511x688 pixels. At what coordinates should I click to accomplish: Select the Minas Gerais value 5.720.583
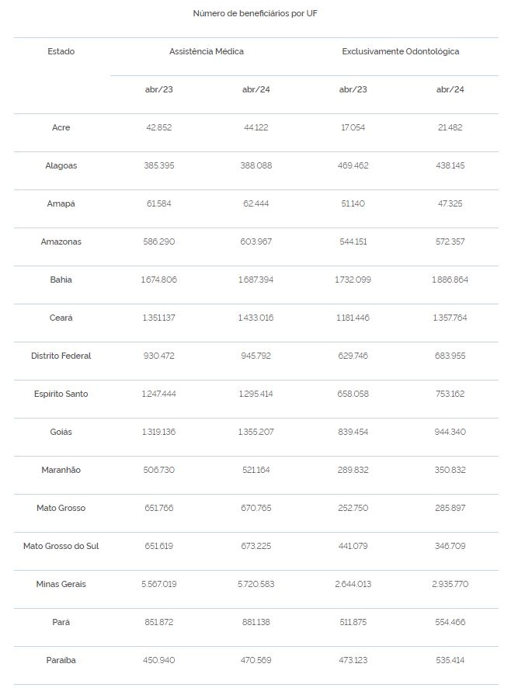[x=256, y=584]
